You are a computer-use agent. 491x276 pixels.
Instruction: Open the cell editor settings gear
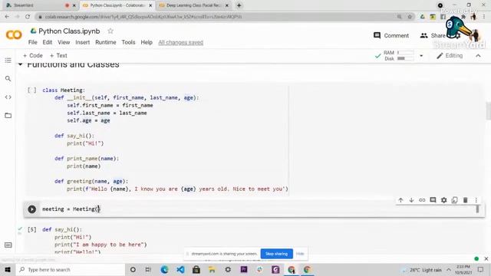pyautogui.click(x=443, y=200)
